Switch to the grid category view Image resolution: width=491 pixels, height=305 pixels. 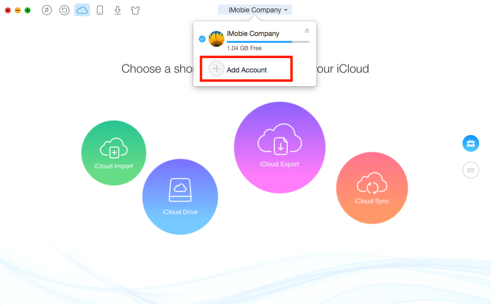click(471, 170)
